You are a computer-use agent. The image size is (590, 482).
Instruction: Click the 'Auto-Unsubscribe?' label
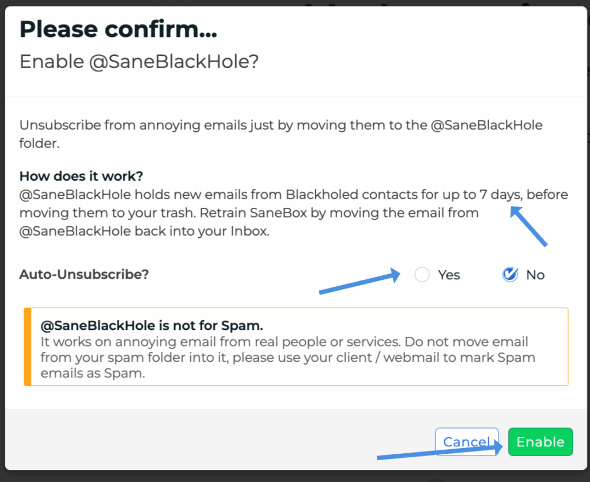coord(84,274)
